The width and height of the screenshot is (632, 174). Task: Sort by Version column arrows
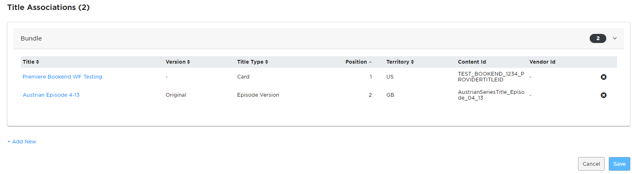pos(188,62)
